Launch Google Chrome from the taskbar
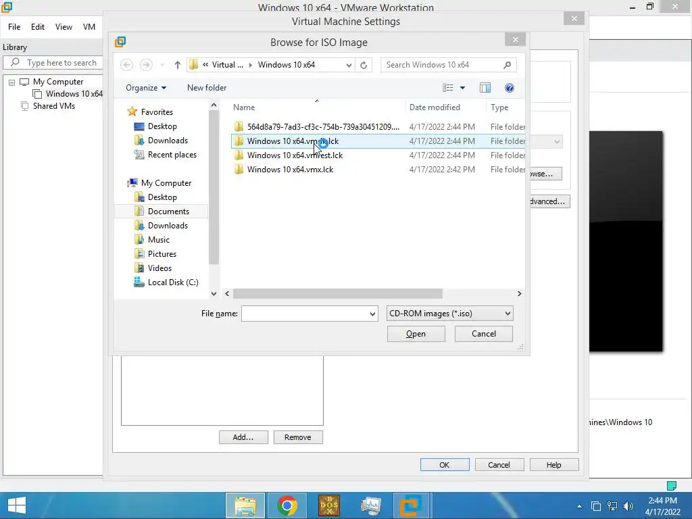The image size is (692, 519). 287,505
